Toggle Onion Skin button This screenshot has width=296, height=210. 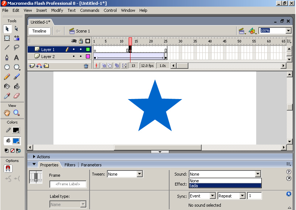click(x=104, y=66)
